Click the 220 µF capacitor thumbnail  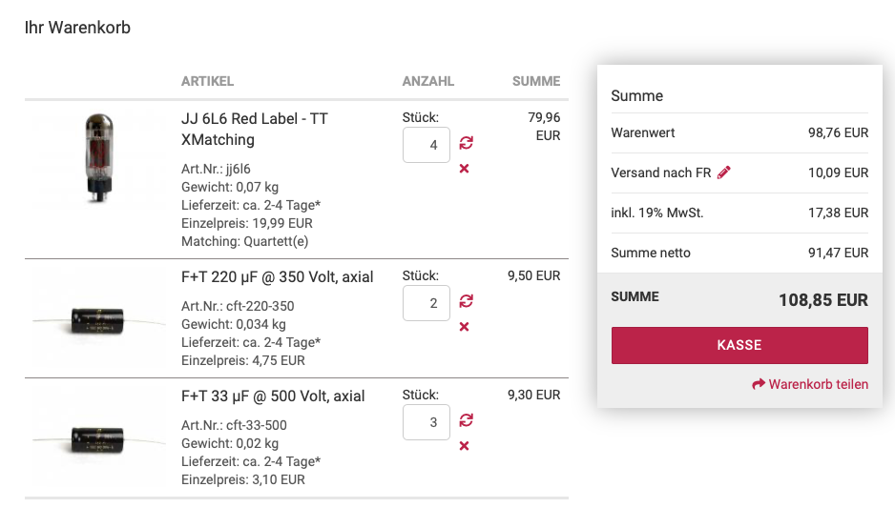[98, 319]
